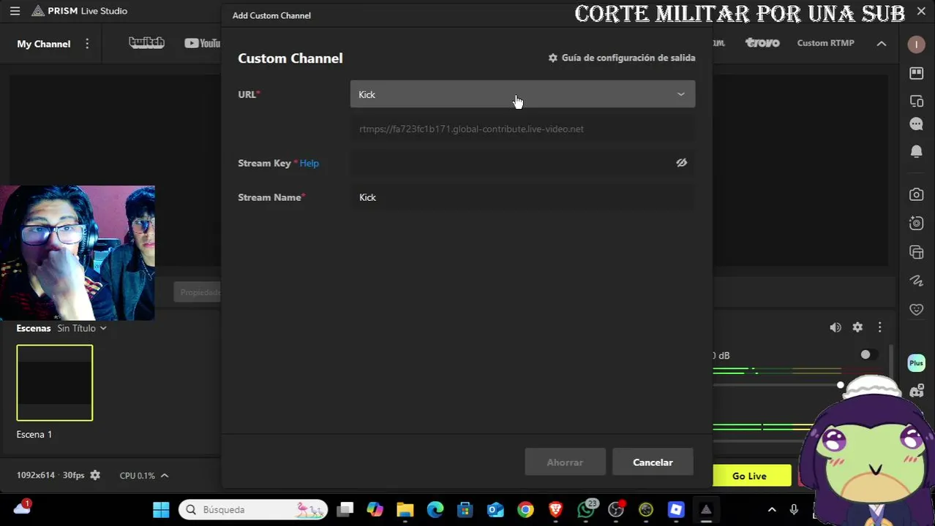Screen dimensions: 935x526
Task: Open My Channel three-dot options
Action: click(x=87, y=44)
